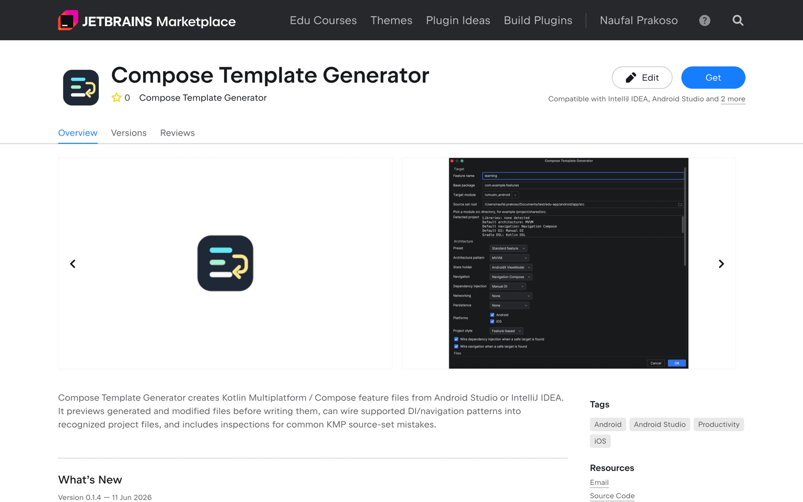This screenshot has width=803, height=502.
Task: Open Build Plugins in top navigation
Action: [x=538, y=21]
